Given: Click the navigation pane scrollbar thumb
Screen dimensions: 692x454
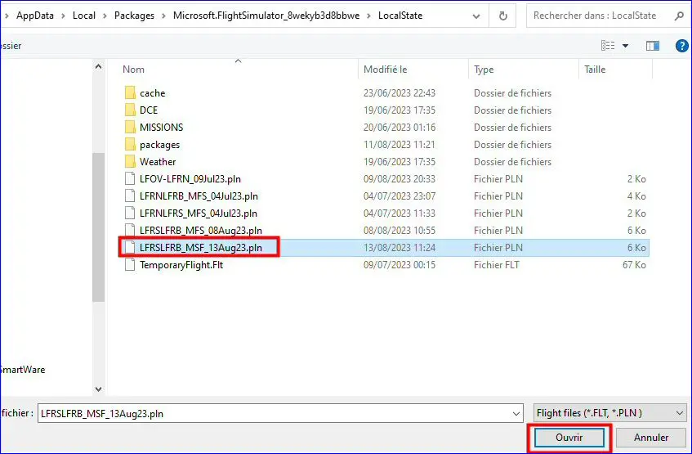Looking at the screenshot, I should (x=98, y=227).
